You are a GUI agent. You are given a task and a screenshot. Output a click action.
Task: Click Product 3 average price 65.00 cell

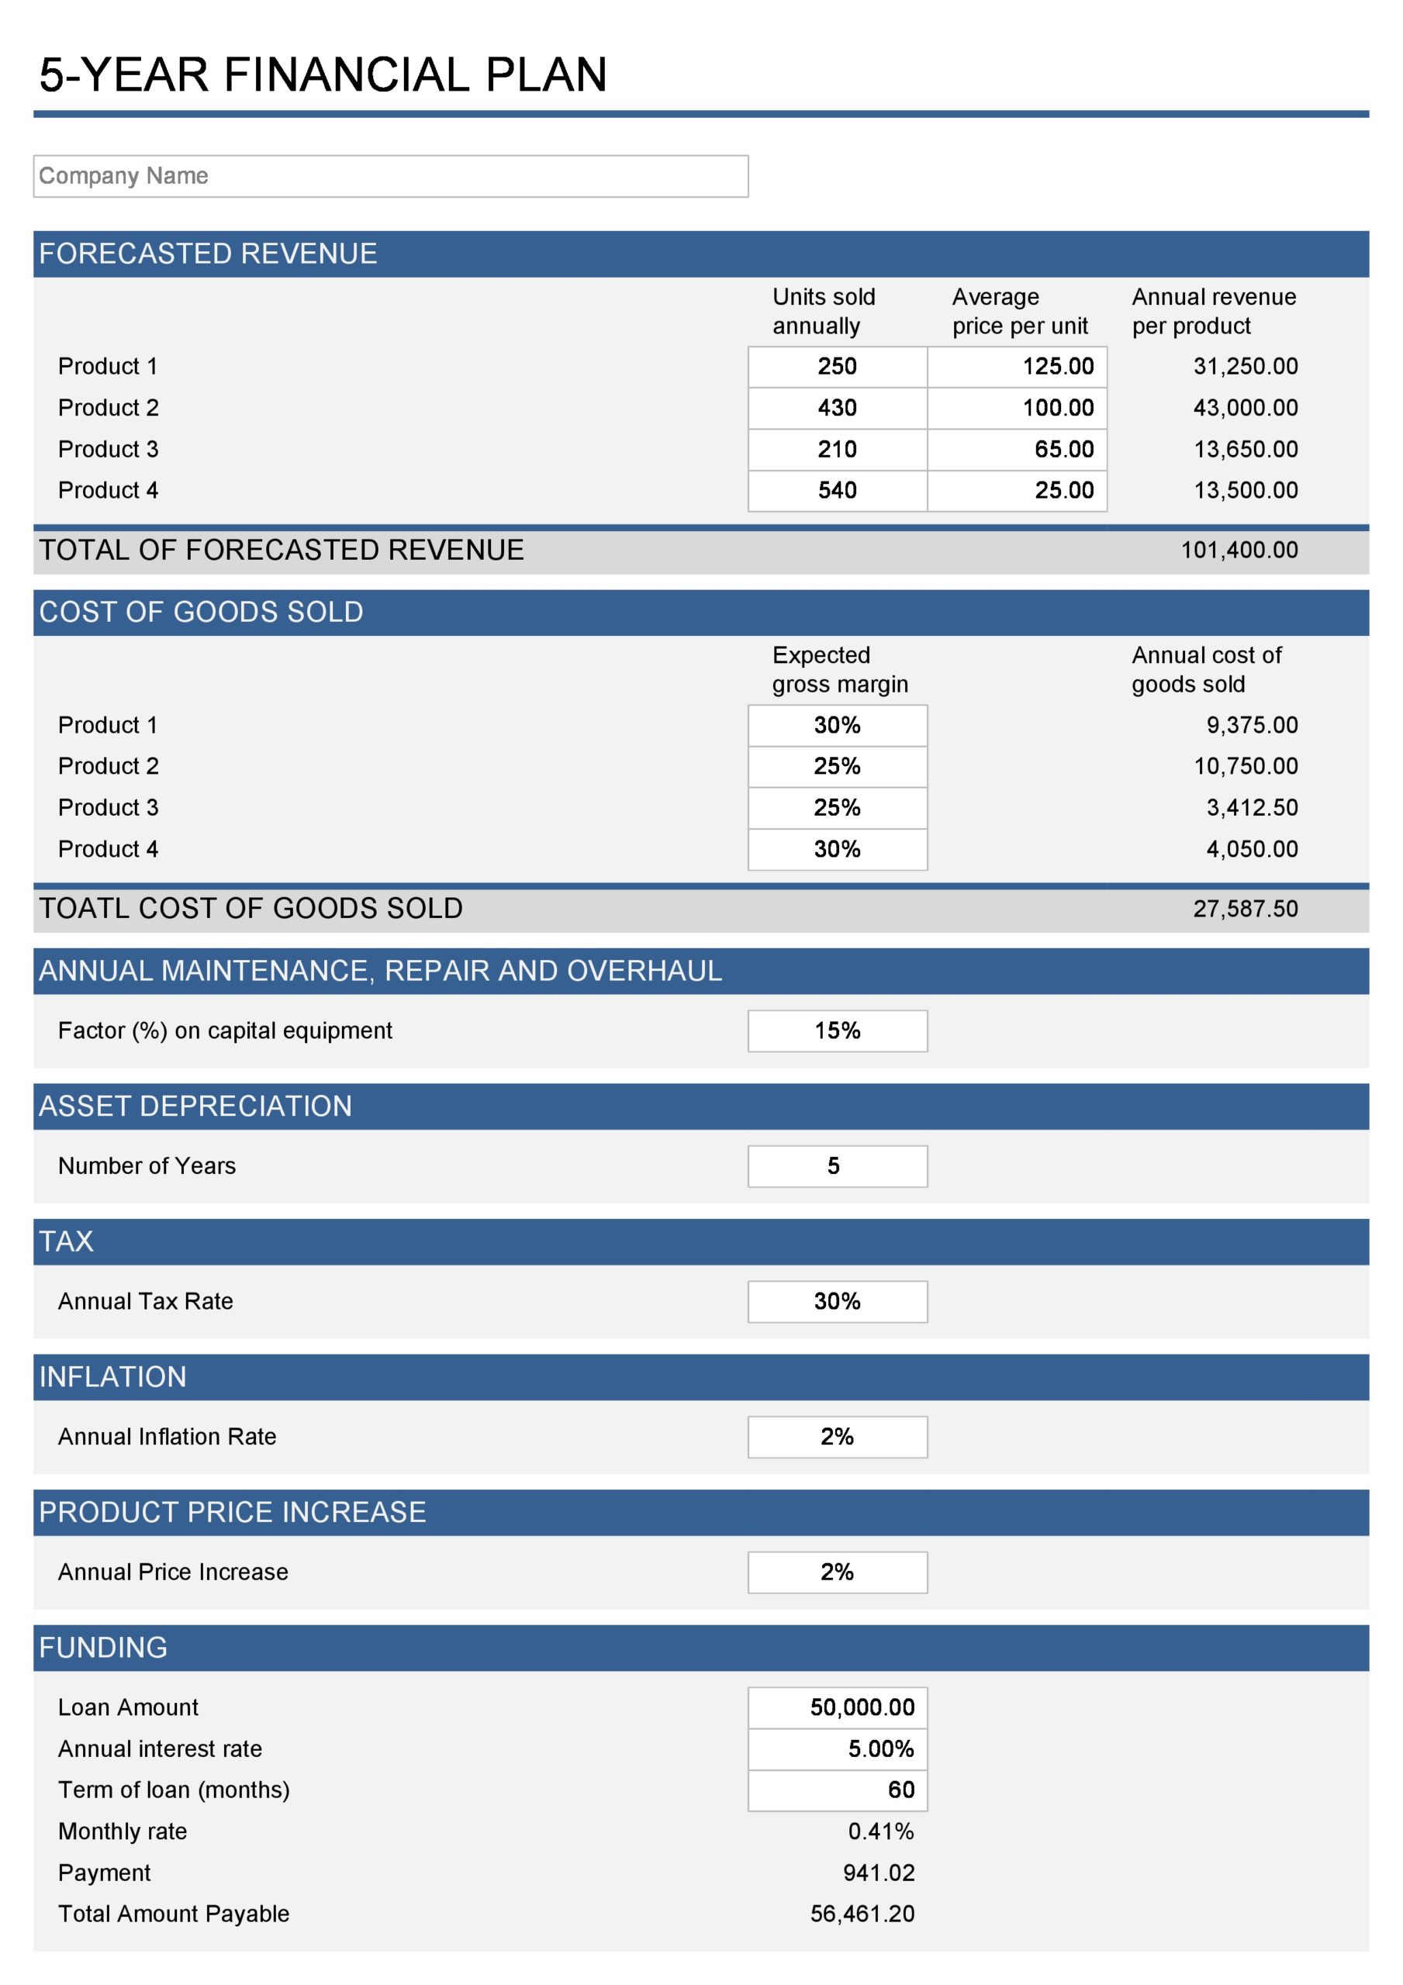coord(1018,450)
